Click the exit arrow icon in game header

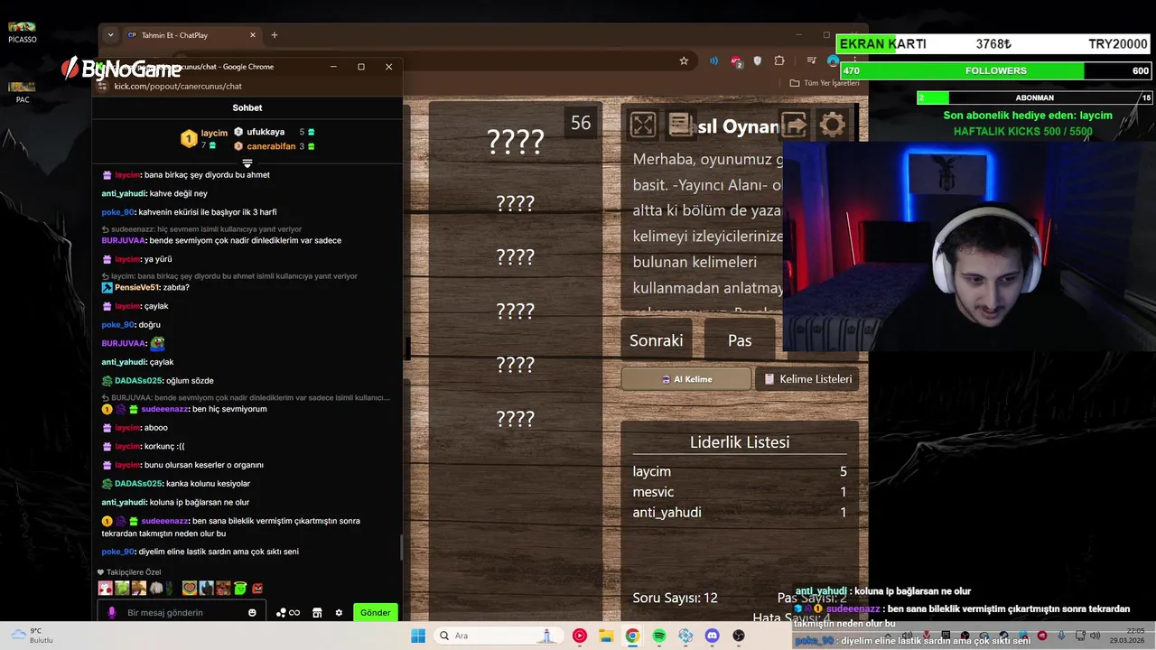[794, 125]
